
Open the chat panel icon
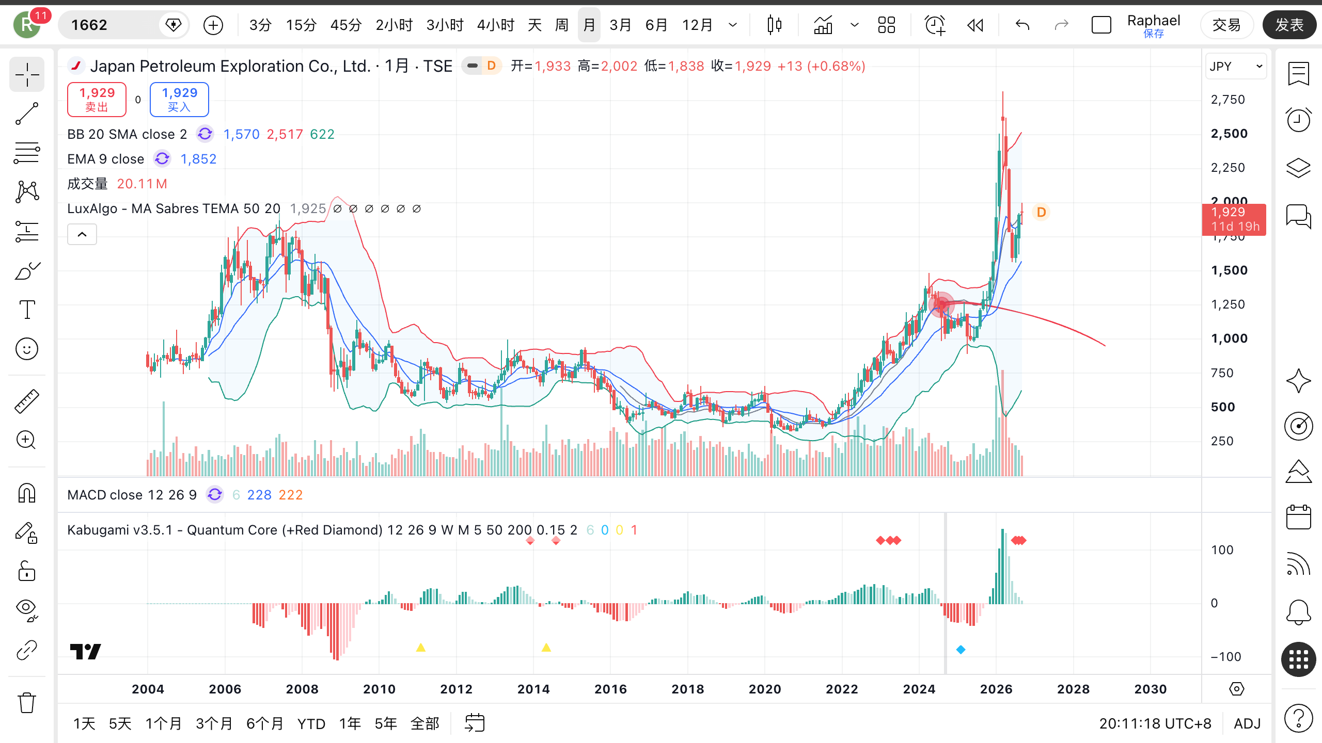1298,216
